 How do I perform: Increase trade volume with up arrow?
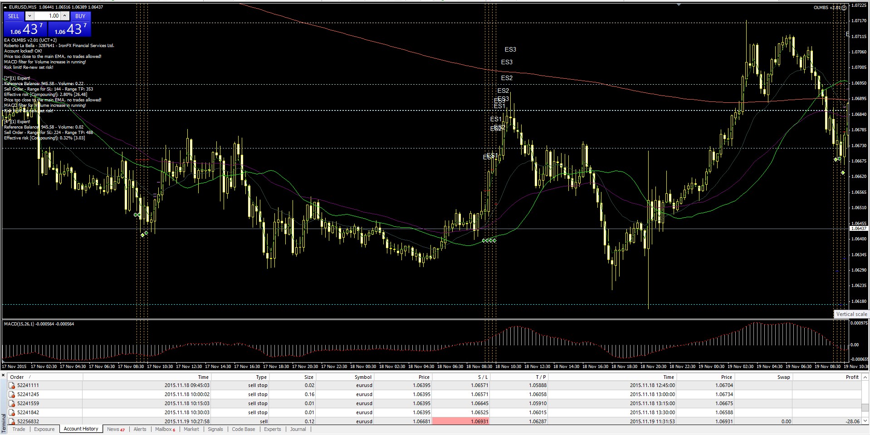click(65, 16)
